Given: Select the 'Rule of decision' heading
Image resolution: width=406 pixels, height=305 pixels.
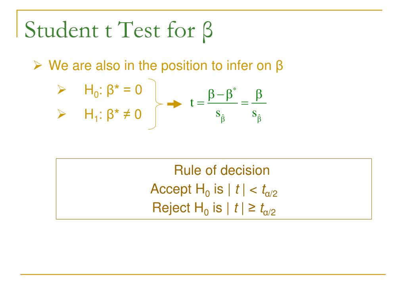Looking at the screenshot, I should tap(222, 170).
